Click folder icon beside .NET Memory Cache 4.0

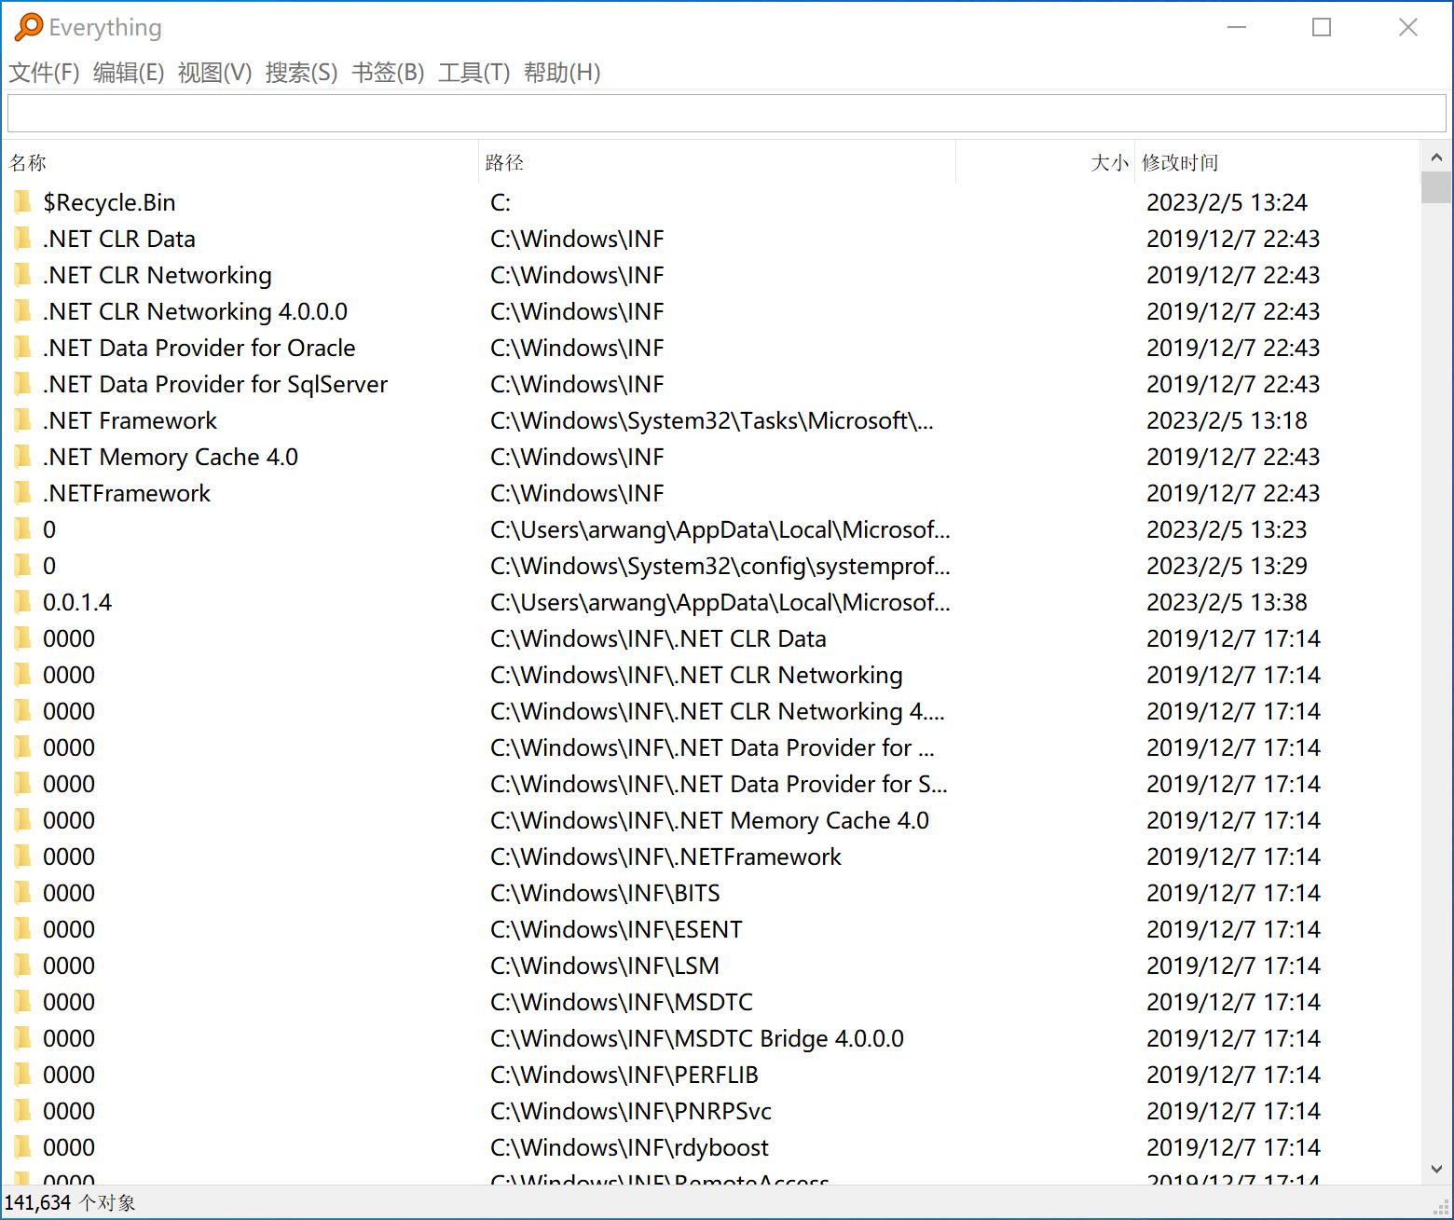(23, 457)
